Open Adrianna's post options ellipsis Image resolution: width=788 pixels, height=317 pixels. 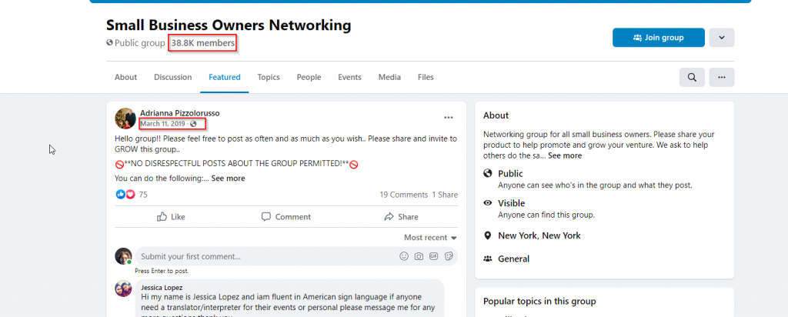pyautogui.click(x=449, y=118)
